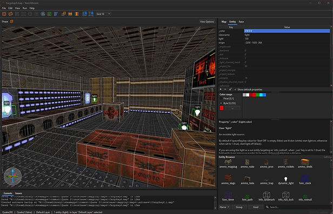The height and width of the screenshot is (214, 333).
Task: Open the File menu
Action: (x=4, y=8)
